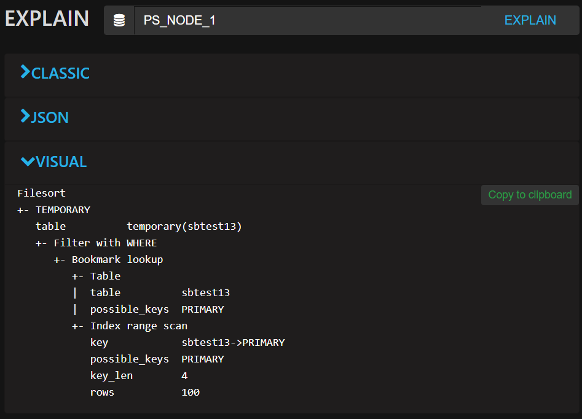Click the Index range scan node
The width and height of the screenshot is (582, 419).
(x=138, y=326)
